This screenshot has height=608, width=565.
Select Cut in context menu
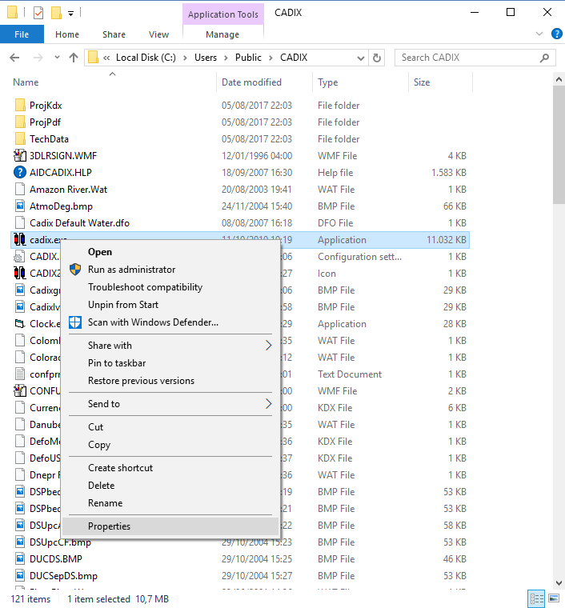pos(95,427)
